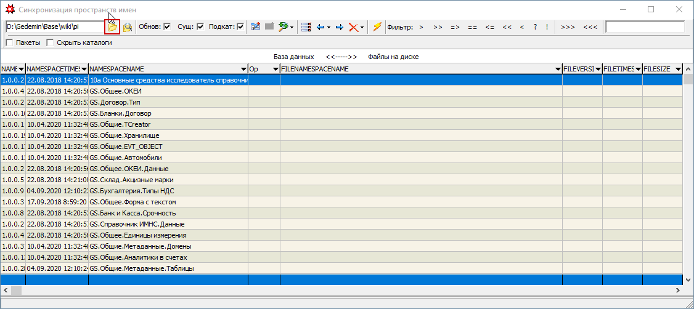Click the blue right arrow icon

coord(340,27)
